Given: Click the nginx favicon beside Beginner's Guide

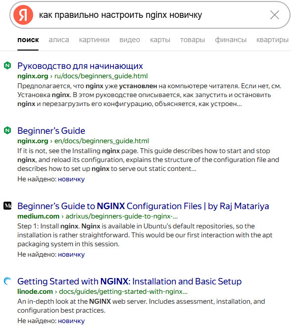Looking at the screenshot, I should tap(7, 130).
